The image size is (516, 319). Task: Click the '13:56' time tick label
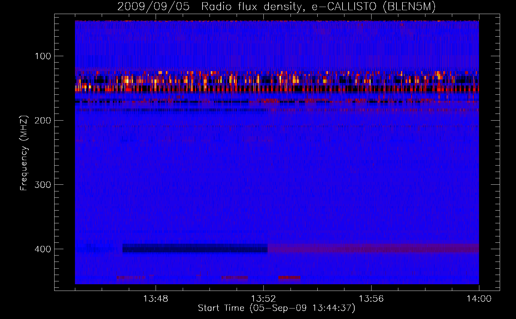[x=371, y=299]
